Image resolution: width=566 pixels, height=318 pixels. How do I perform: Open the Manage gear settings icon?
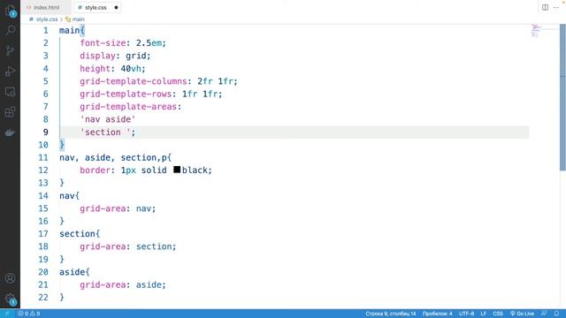tap(10, 299)
